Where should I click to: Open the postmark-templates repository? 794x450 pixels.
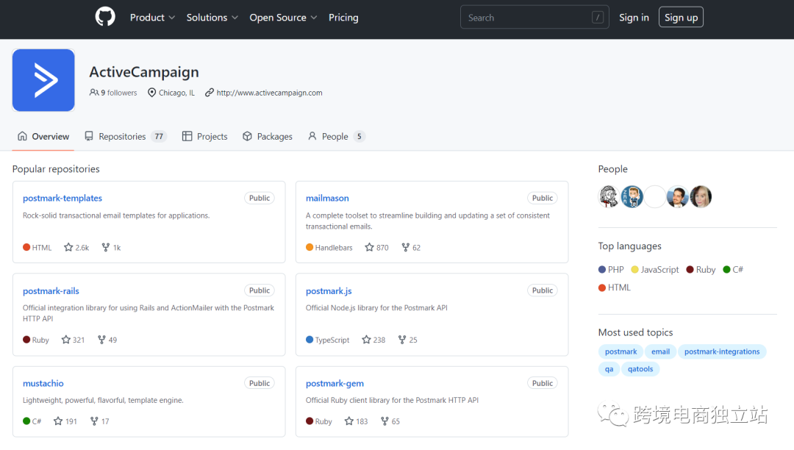click(62, 198)
